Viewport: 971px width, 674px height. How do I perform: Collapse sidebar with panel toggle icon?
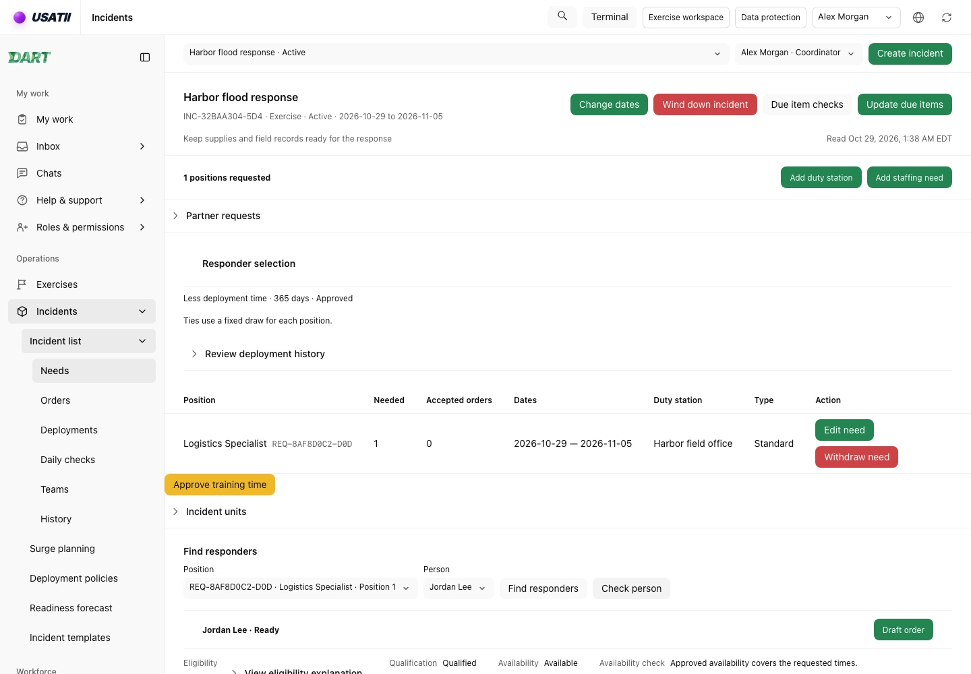(x=145, y=57)
